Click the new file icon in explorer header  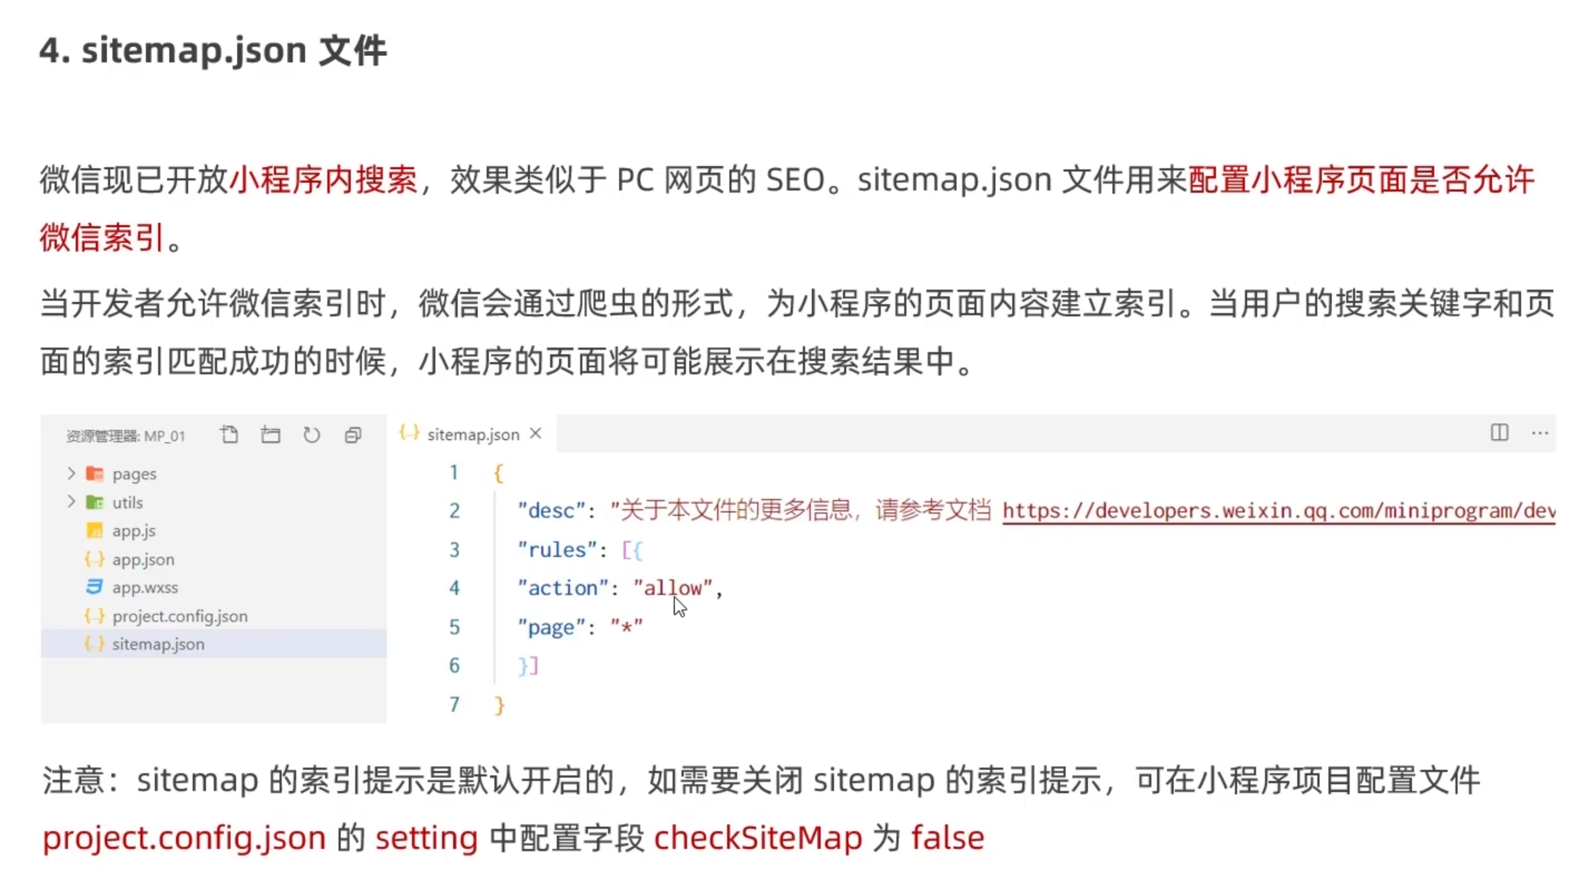(229, 434)
